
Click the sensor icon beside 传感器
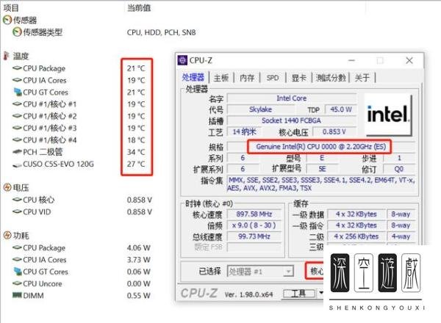coord(7,21)
